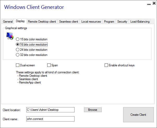Viewport: 157px width, 128px height.
Task: Select 16 bits color resolution option
Action: [18, 44]
